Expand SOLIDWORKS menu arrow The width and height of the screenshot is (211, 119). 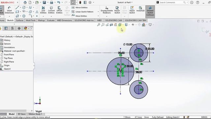[17, 2]
